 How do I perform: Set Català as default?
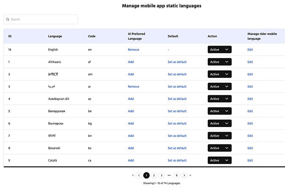pos(177,160)
